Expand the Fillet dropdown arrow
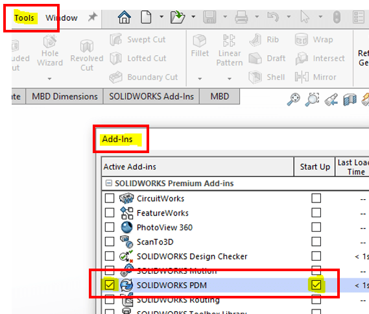This screenshot has height=314, width=369. pos(200,78)
